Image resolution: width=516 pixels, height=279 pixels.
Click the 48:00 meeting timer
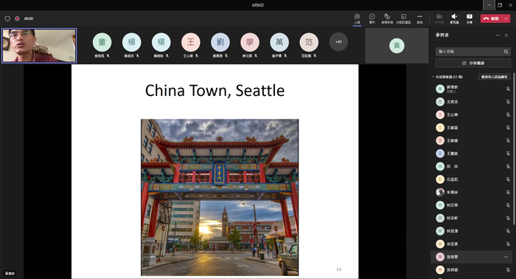[29, 18]
